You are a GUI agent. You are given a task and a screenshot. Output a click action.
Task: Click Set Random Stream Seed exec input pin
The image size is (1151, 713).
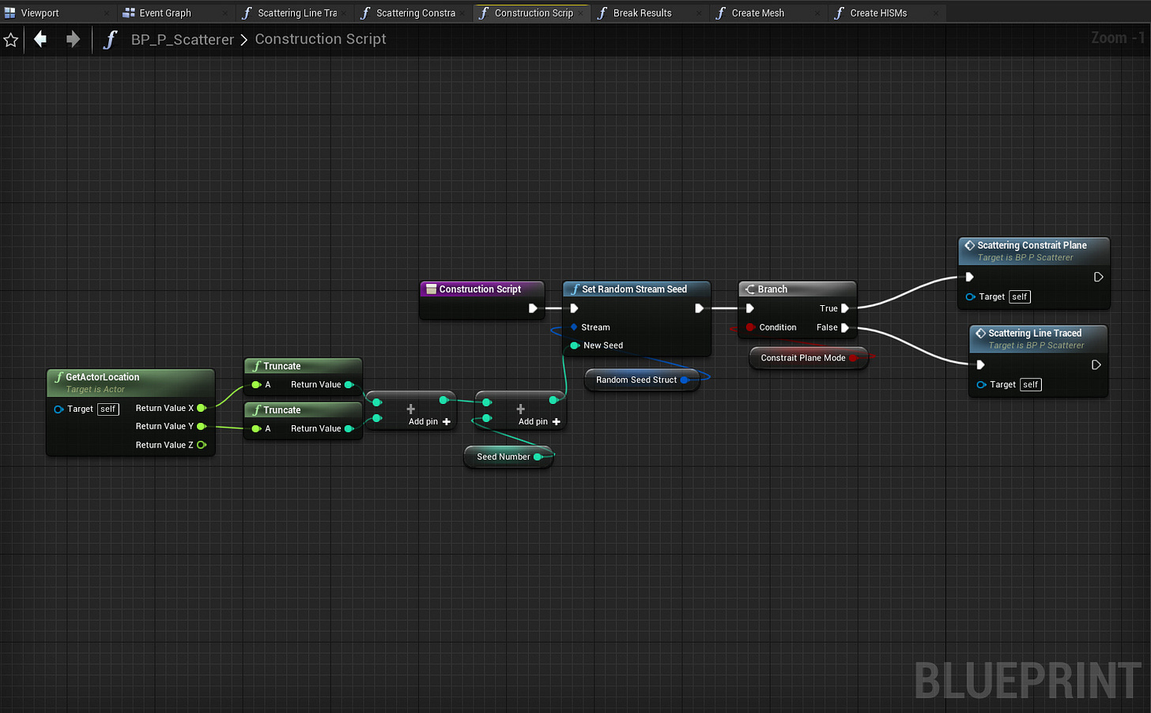coord(574,308)
